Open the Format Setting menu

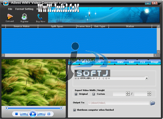[24, 9]
